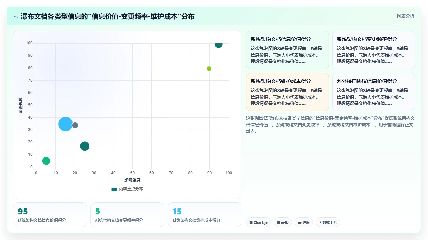428x240 pixels.
Task: Click the 覆盖范围 y-axis title
Action: [20, 105]
